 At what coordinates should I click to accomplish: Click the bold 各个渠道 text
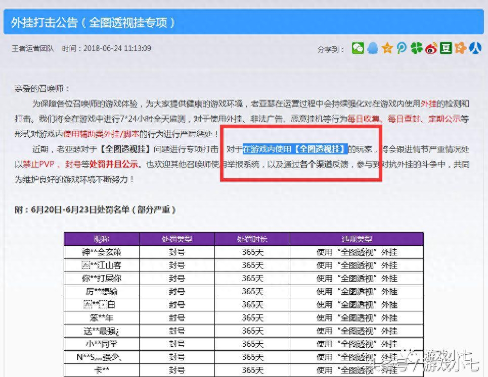(316, 165)
